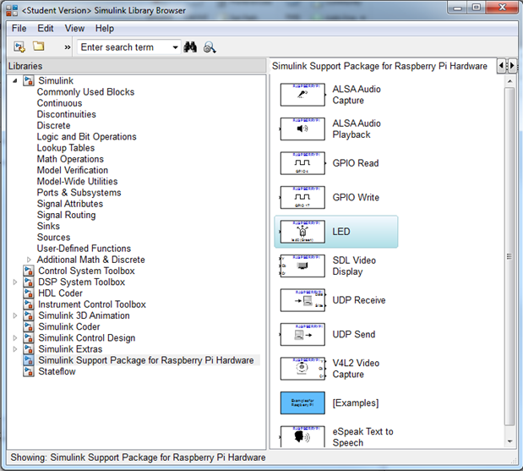523x471 pixels.
Task: Select the LED block icon
Action: 302,232
